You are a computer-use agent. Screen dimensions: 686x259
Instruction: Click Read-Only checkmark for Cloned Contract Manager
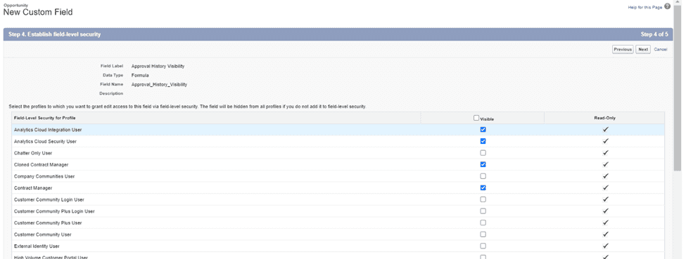(606, 164)
